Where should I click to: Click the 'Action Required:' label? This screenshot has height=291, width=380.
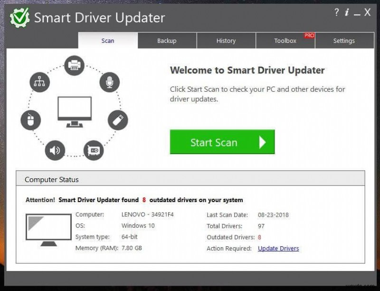[x=229, y=249]
